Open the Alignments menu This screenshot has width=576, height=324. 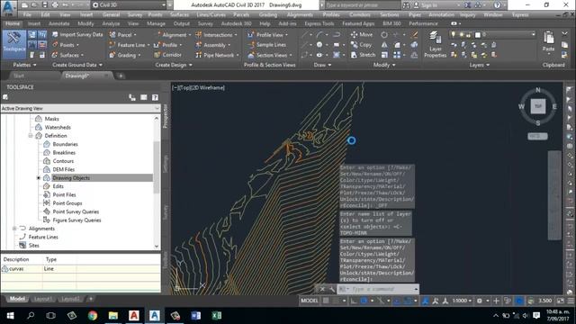click(x=300, y=15)
